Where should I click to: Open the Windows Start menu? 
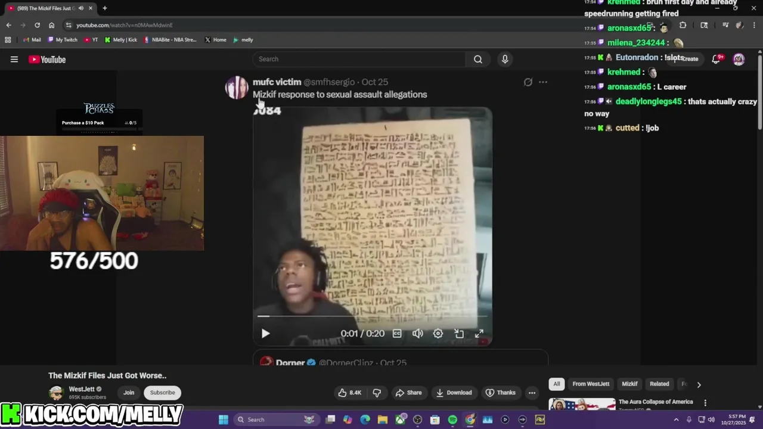tap(223, 419)
